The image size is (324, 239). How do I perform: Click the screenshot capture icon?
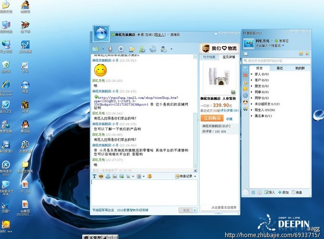[128, 177]
